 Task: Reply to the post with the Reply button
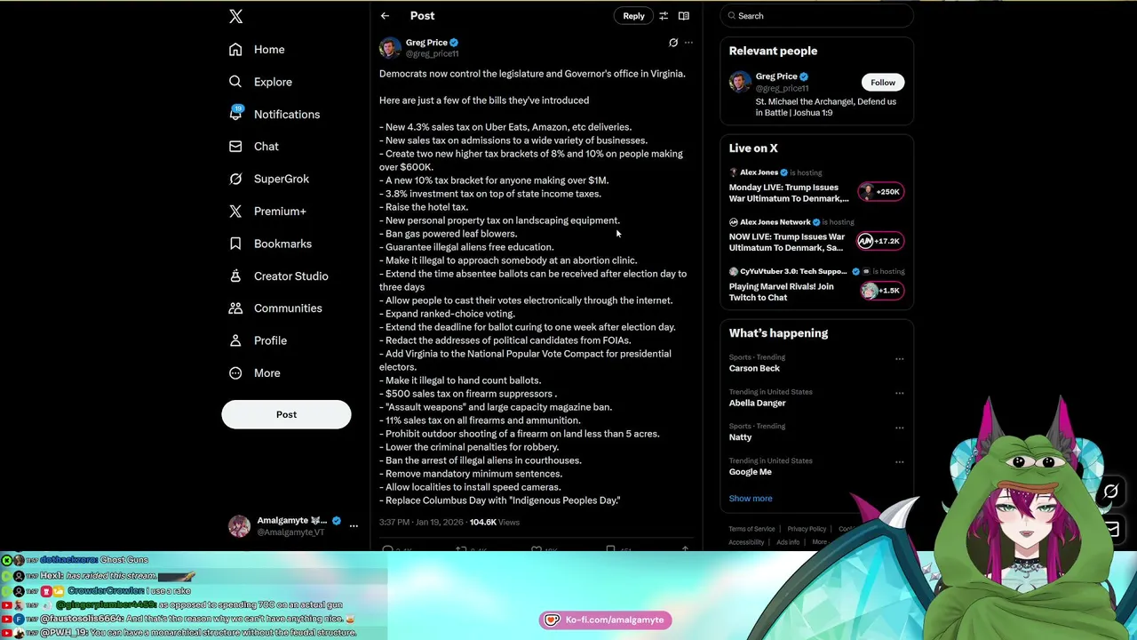[x=633, y=16]
